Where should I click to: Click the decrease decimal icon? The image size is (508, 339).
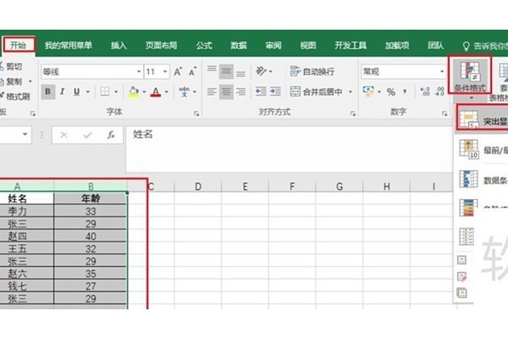pos(439,92)
